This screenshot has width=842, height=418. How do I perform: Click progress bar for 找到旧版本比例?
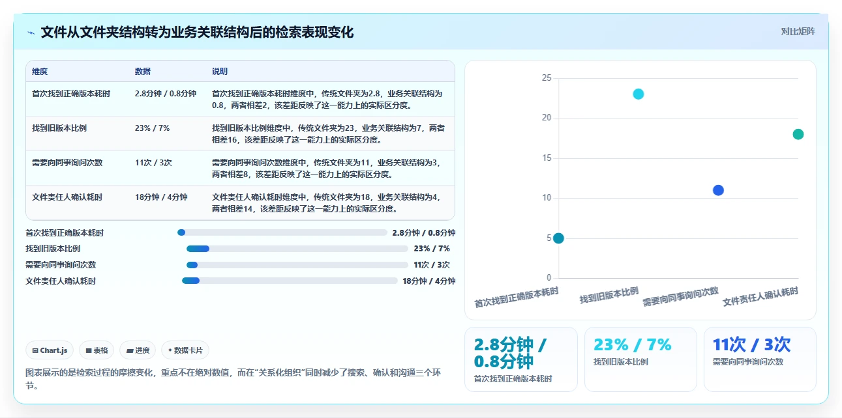pyautogui.click(x=297, y=249)
